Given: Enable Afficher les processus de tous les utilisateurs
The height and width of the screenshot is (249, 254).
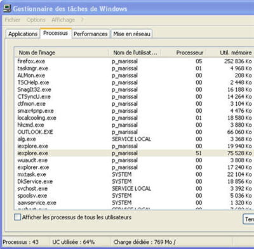Looking at the screenshot, I should (18, 217).
